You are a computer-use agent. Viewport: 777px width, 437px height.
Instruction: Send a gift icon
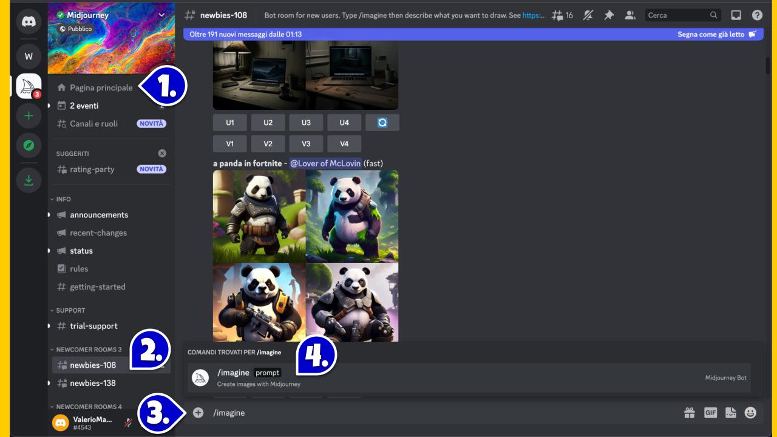click(x=690, y=413)
